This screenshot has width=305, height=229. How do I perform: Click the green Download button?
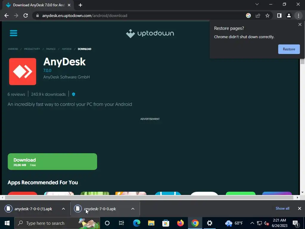(52, 162)
